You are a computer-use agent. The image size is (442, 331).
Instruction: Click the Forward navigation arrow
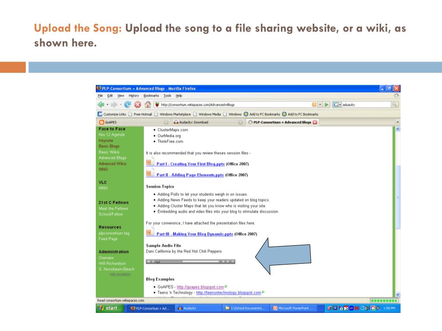[114, 105]
